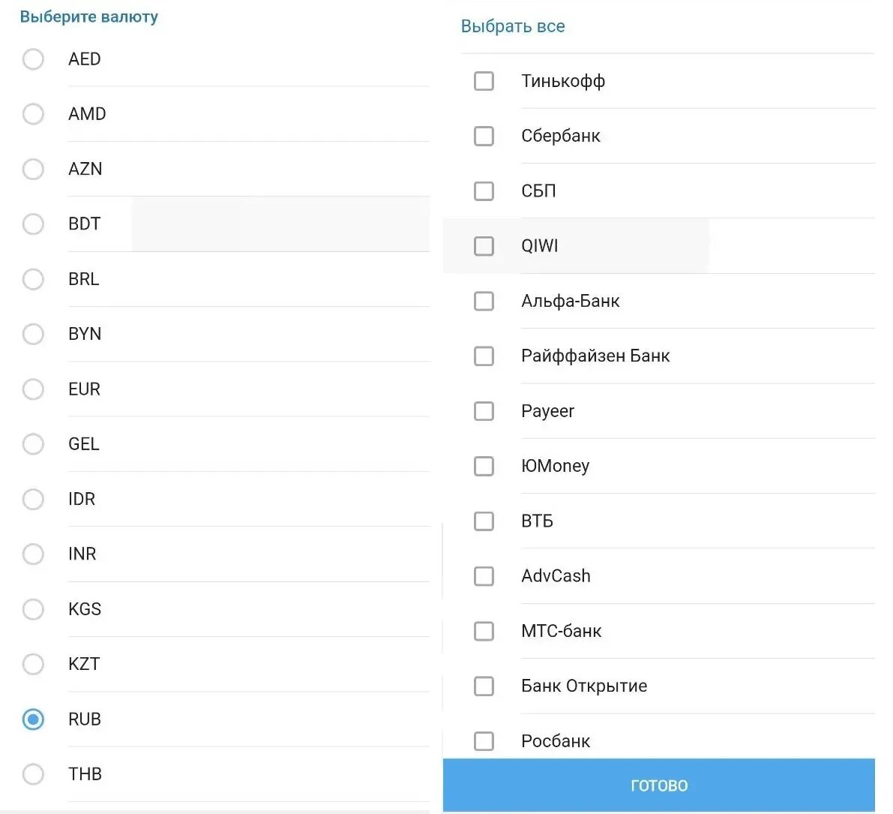893x814 pixels.
Task: Choose AMD as the currency
Action: click(x=33, y=114)
